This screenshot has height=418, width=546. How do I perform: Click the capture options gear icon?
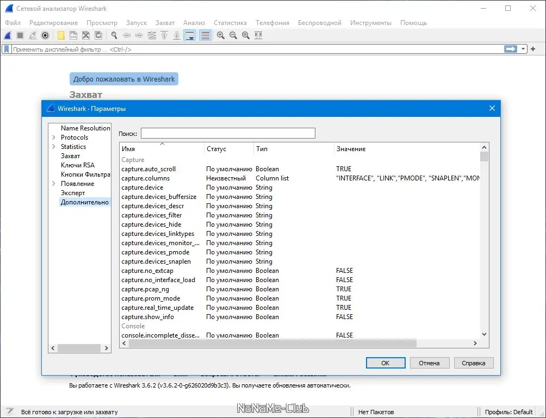(x=45, y=35)
